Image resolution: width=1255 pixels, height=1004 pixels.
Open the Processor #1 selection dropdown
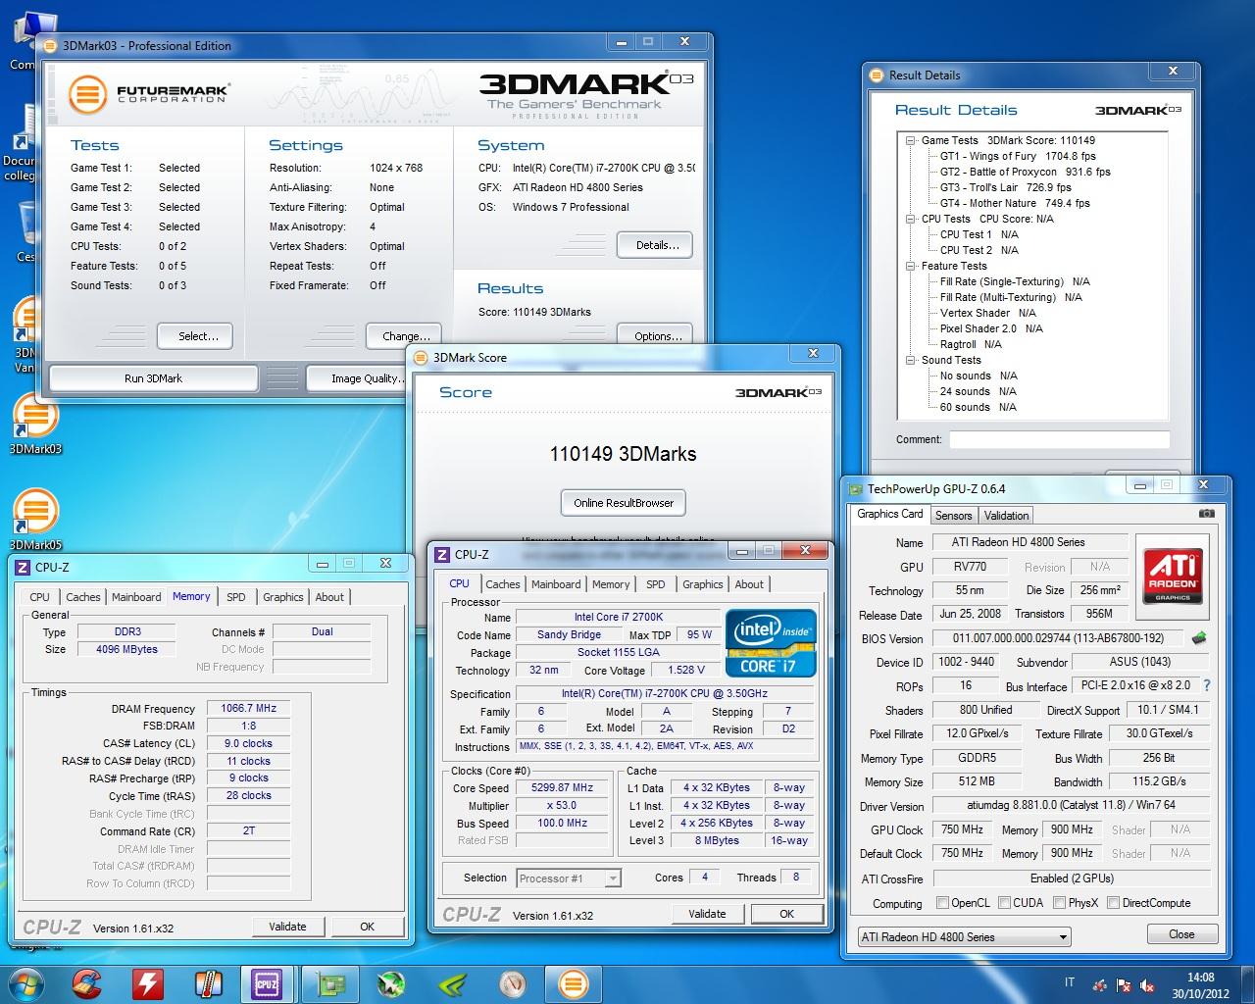tap(569, 878)
